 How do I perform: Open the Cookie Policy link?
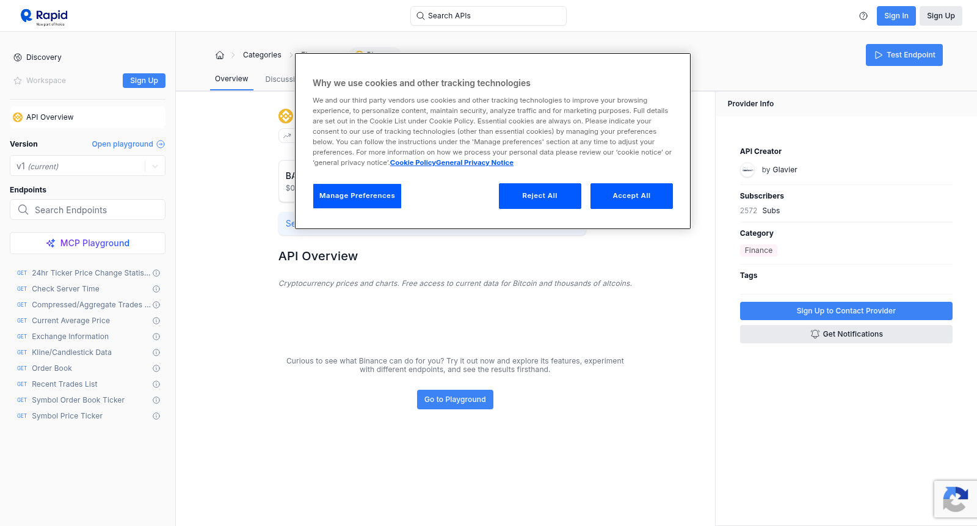pos(413,163)
